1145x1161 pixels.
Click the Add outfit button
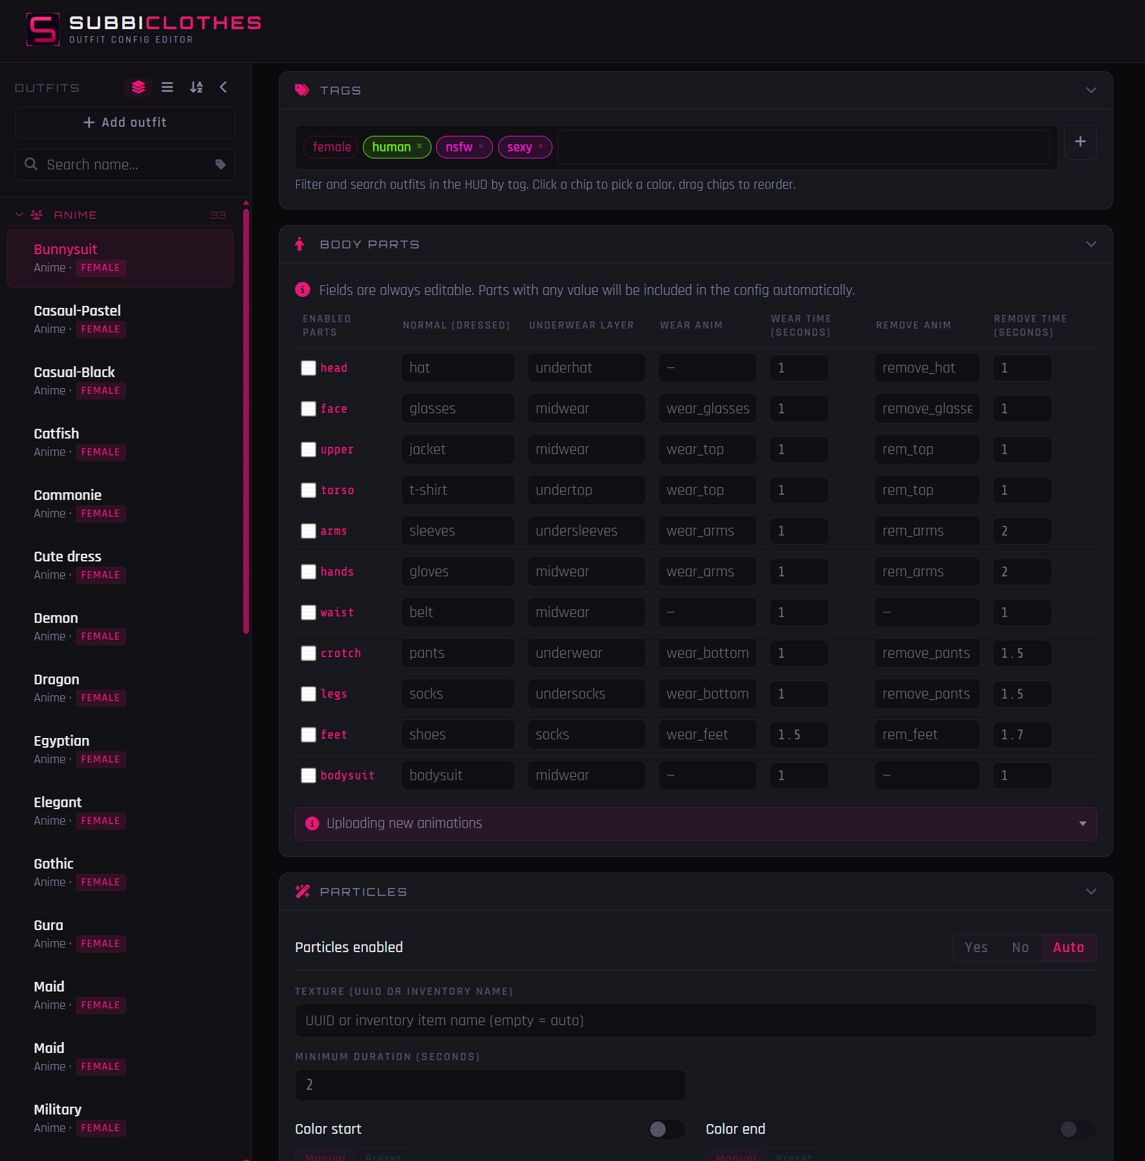[125, 122]
